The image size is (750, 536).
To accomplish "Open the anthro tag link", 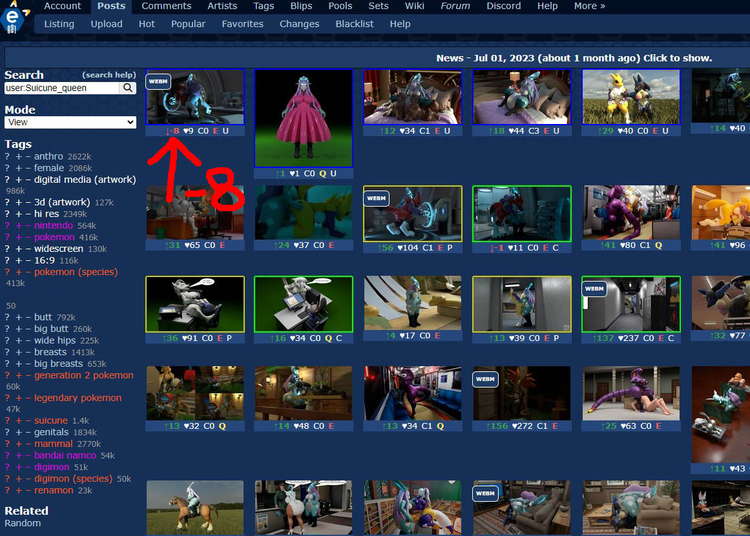I will (48, 156).
